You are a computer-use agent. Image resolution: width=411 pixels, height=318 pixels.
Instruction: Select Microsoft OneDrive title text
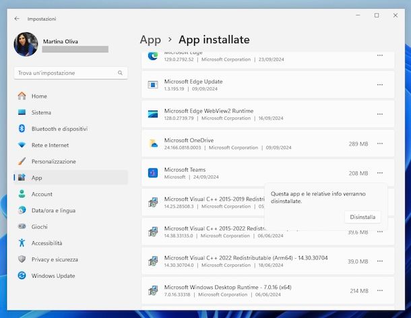189,140
